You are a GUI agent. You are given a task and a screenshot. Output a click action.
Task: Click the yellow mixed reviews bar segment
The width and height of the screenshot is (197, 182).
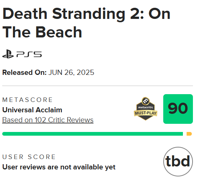[189, 134]
